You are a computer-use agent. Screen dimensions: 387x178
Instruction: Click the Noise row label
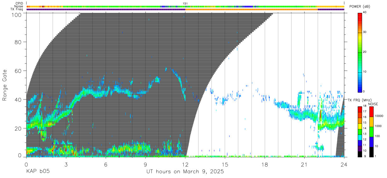click(19, 6)
